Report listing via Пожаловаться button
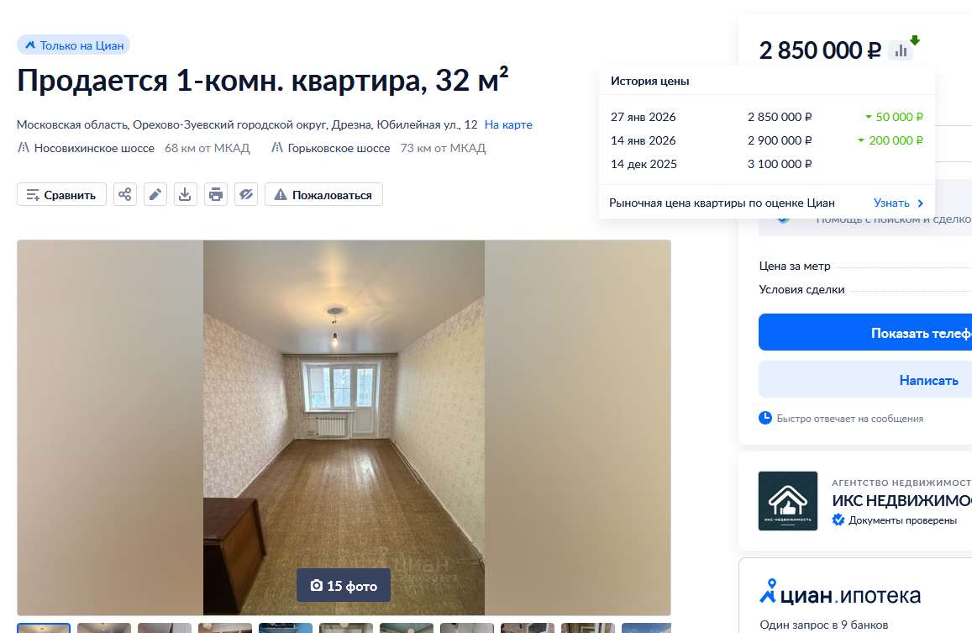The width and height of the screenshot is (972, 633). pyautogui.click(x=323, y=194)
